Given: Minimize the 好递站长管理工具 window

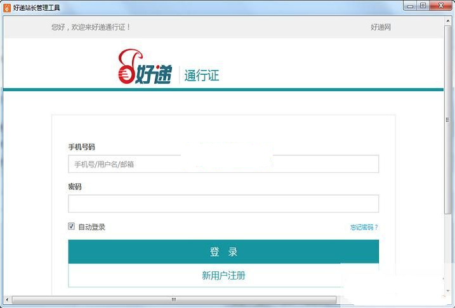Looking at the screenshot, I should coord(410,6).
